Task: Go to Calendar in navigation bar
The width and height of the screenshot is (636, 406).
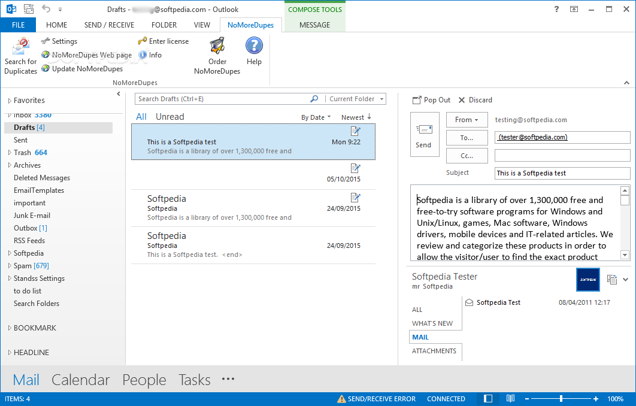Action: point(81,380)
